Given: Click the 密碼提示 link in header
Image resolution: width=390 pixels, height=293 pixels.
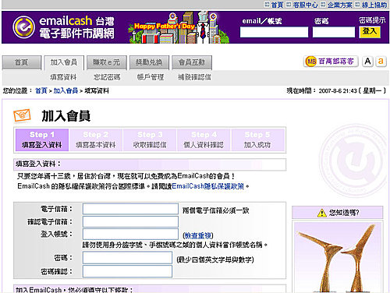Looking at the screenshot, I should coord(372,20).
